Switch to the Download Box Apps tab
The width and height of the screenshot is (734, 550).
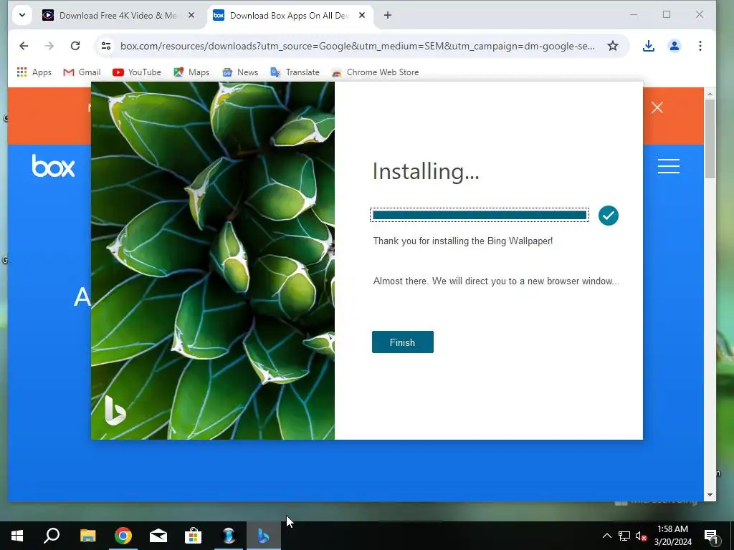click(289, 16)
